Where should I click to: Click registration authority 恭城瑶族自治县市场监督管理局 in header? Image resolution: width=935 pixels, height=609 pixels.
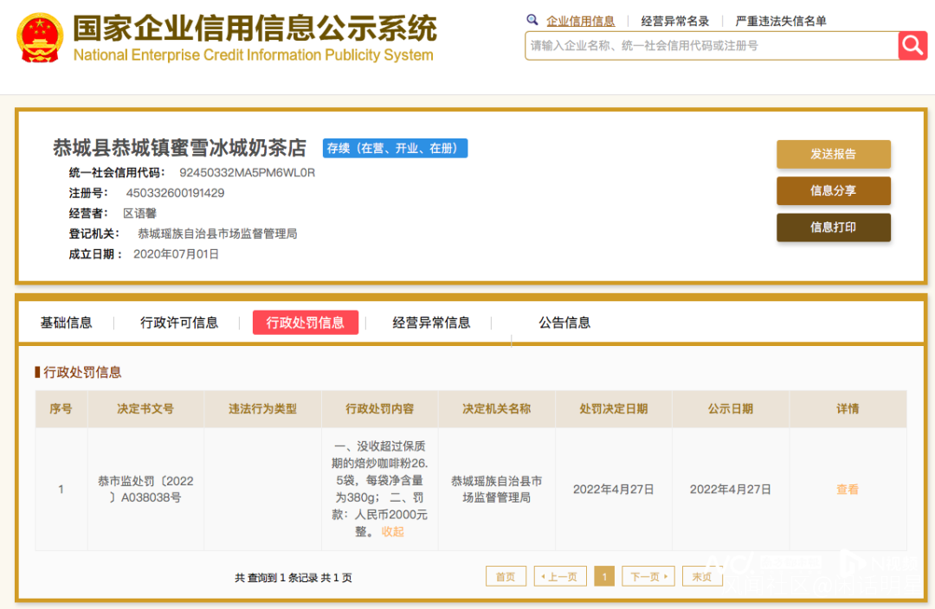217,234
